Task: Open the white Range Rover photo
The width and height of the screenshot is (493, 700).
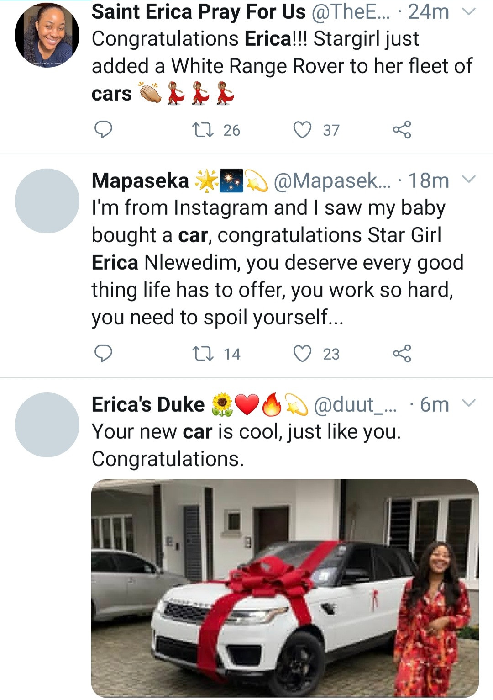Action: [x=285, y=588]
